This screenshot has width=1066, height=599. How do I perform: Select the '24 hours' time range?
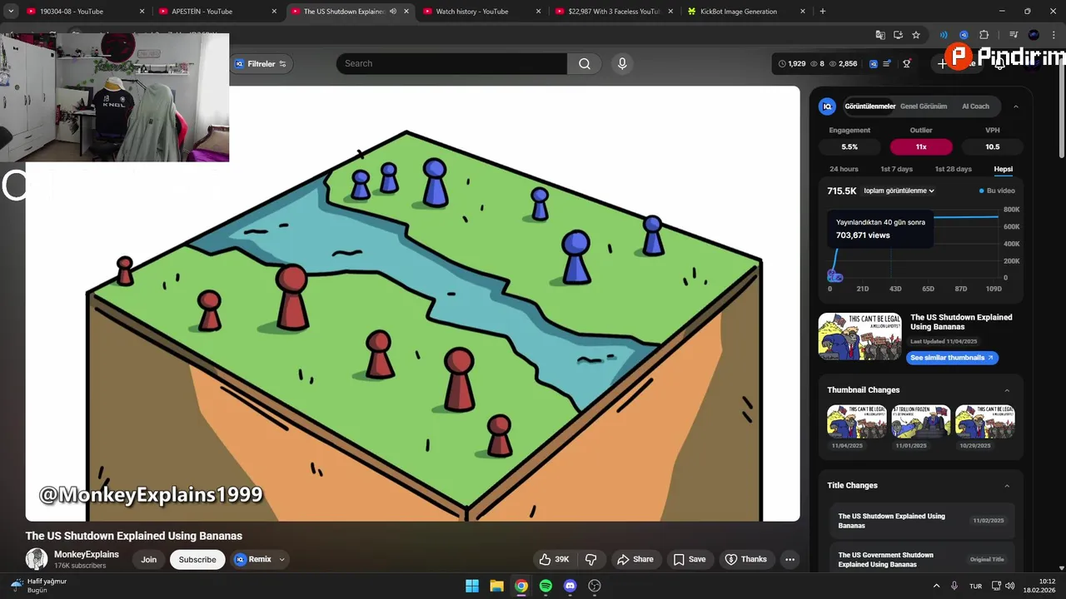[x=844, y=169]
